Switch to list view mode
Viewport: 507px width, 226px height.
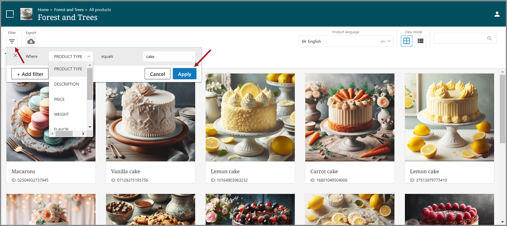[420, 41]
